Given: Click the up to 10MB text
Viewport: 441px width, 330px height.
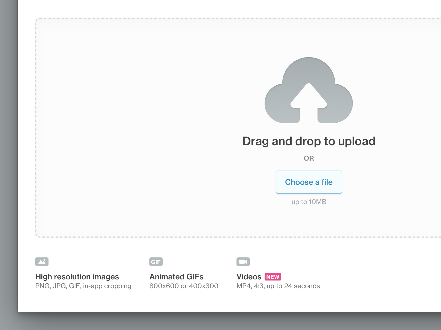Looking at the screenshot, I should pos(309,202).
